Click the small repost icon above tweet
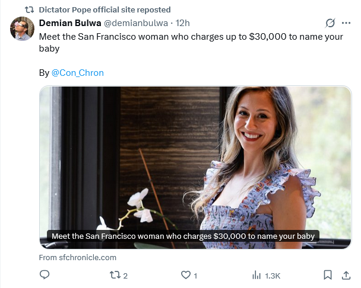Screen dimensions: 361x288 pyautogui.click(x=29, y=9)
